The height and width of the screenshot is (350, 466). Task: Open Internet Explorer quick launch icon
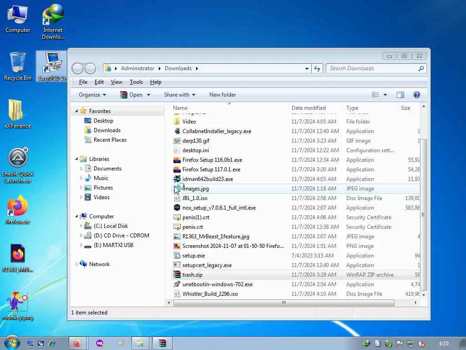pyautogui.click(x=52, y=344)
